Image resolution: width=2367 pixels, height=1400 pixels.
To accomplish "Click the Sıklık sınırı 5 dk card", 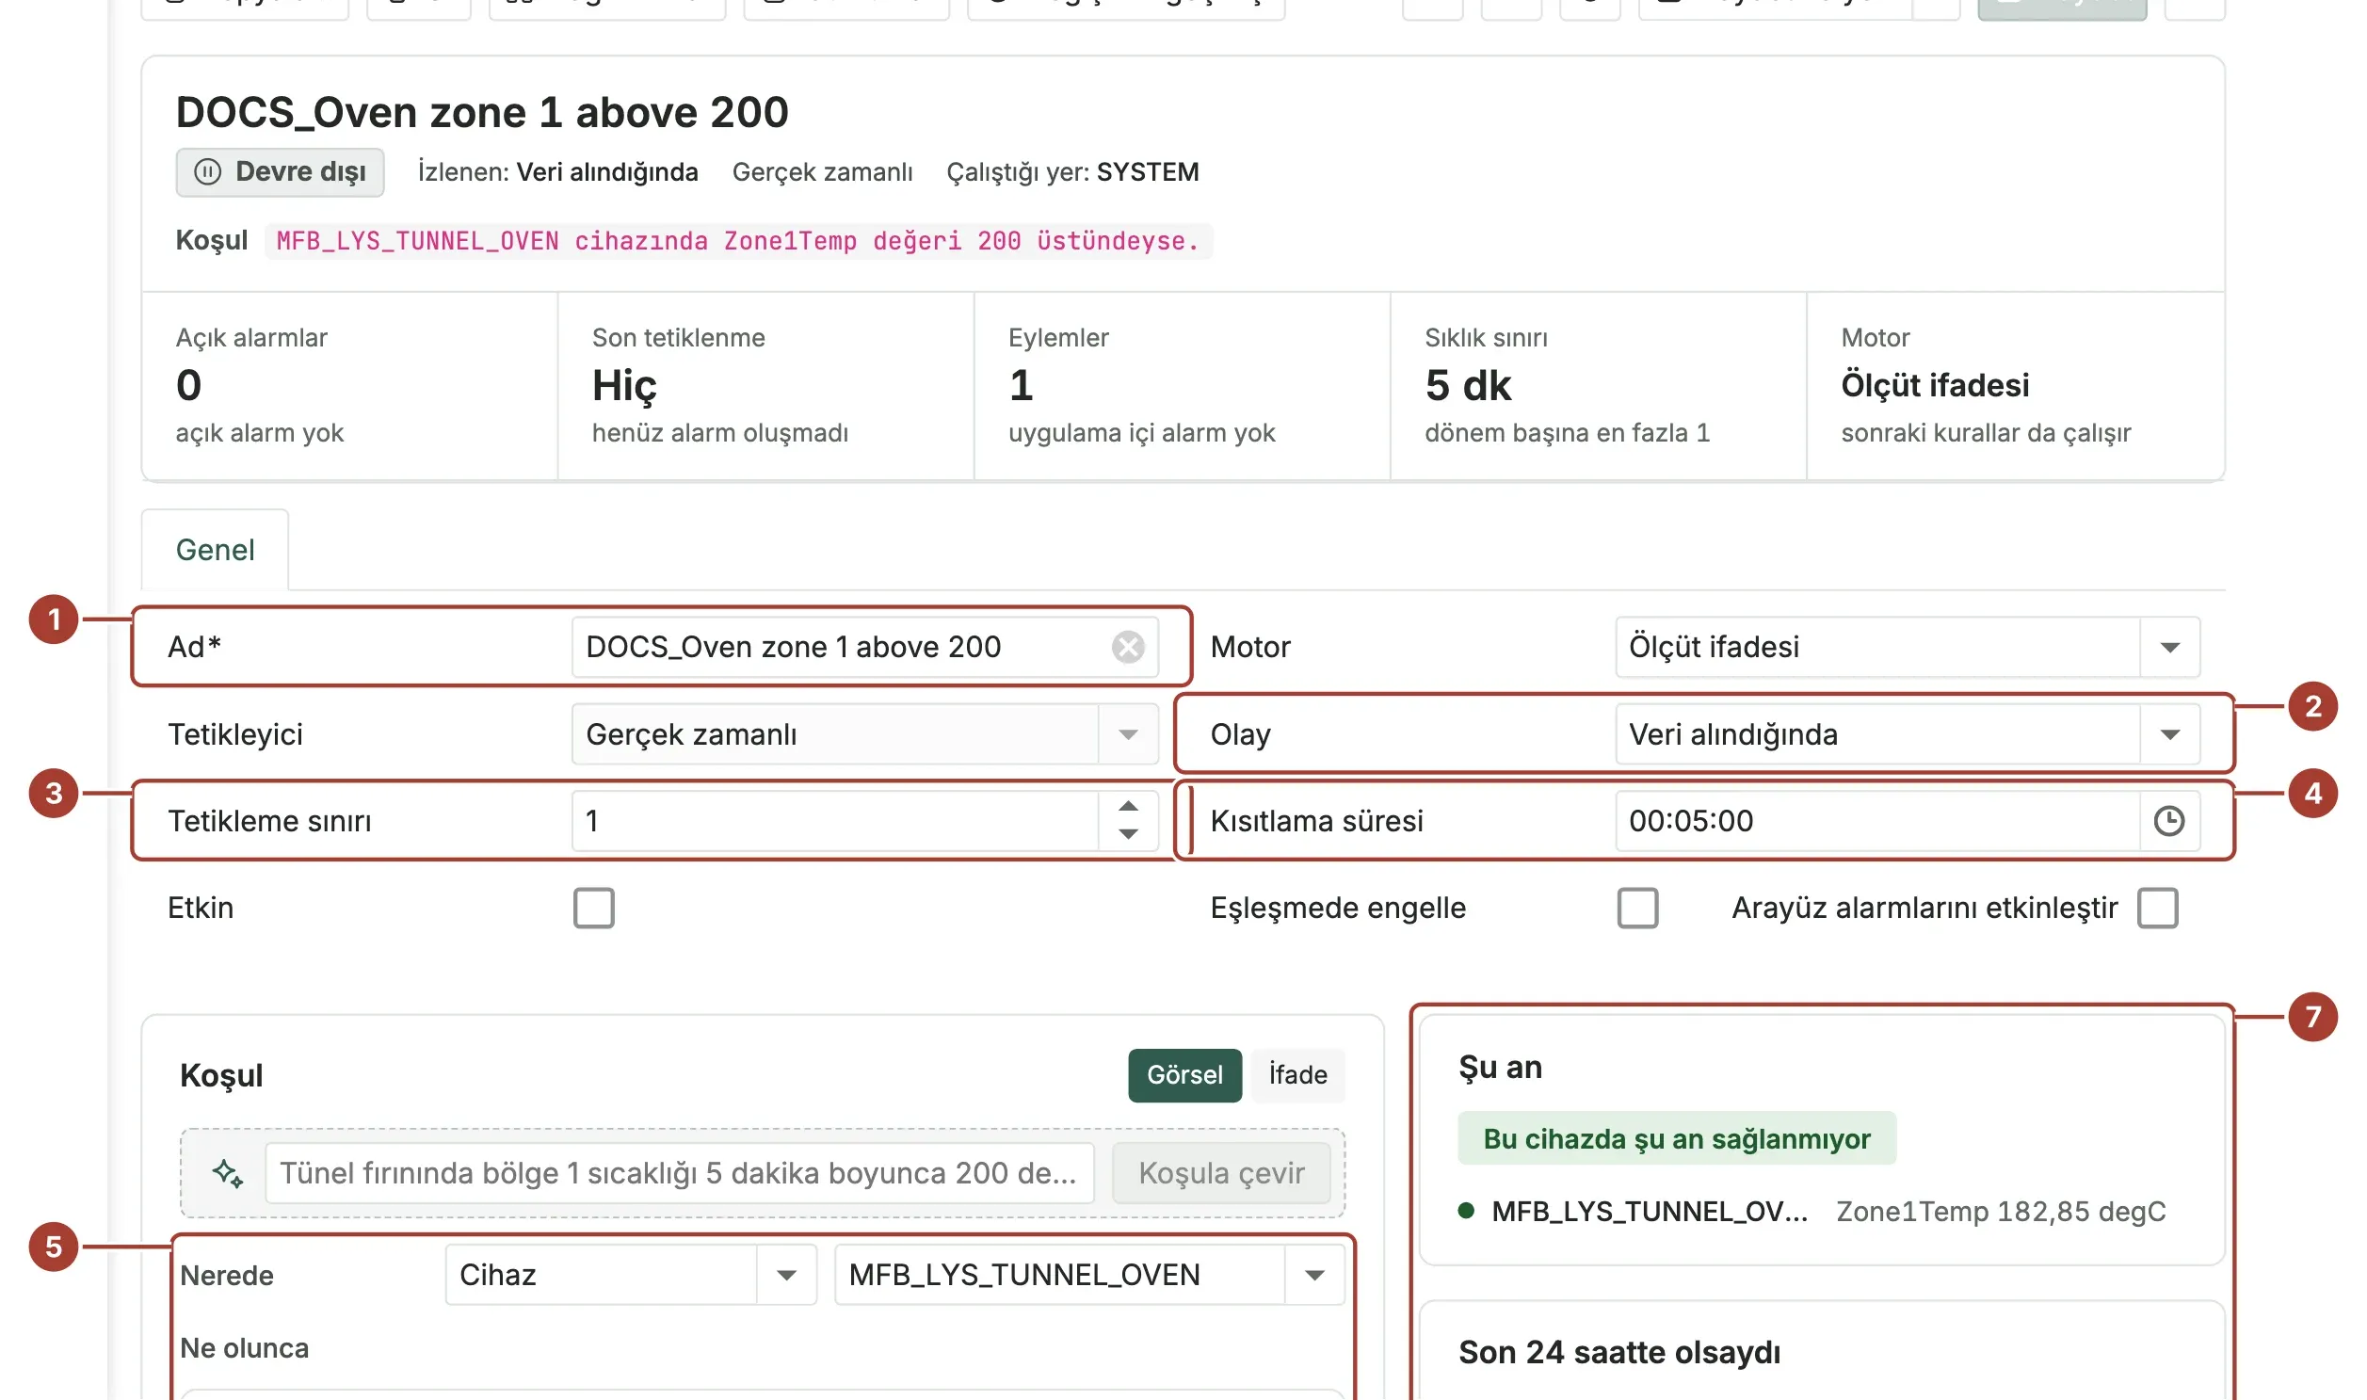I will point(1598,385).
